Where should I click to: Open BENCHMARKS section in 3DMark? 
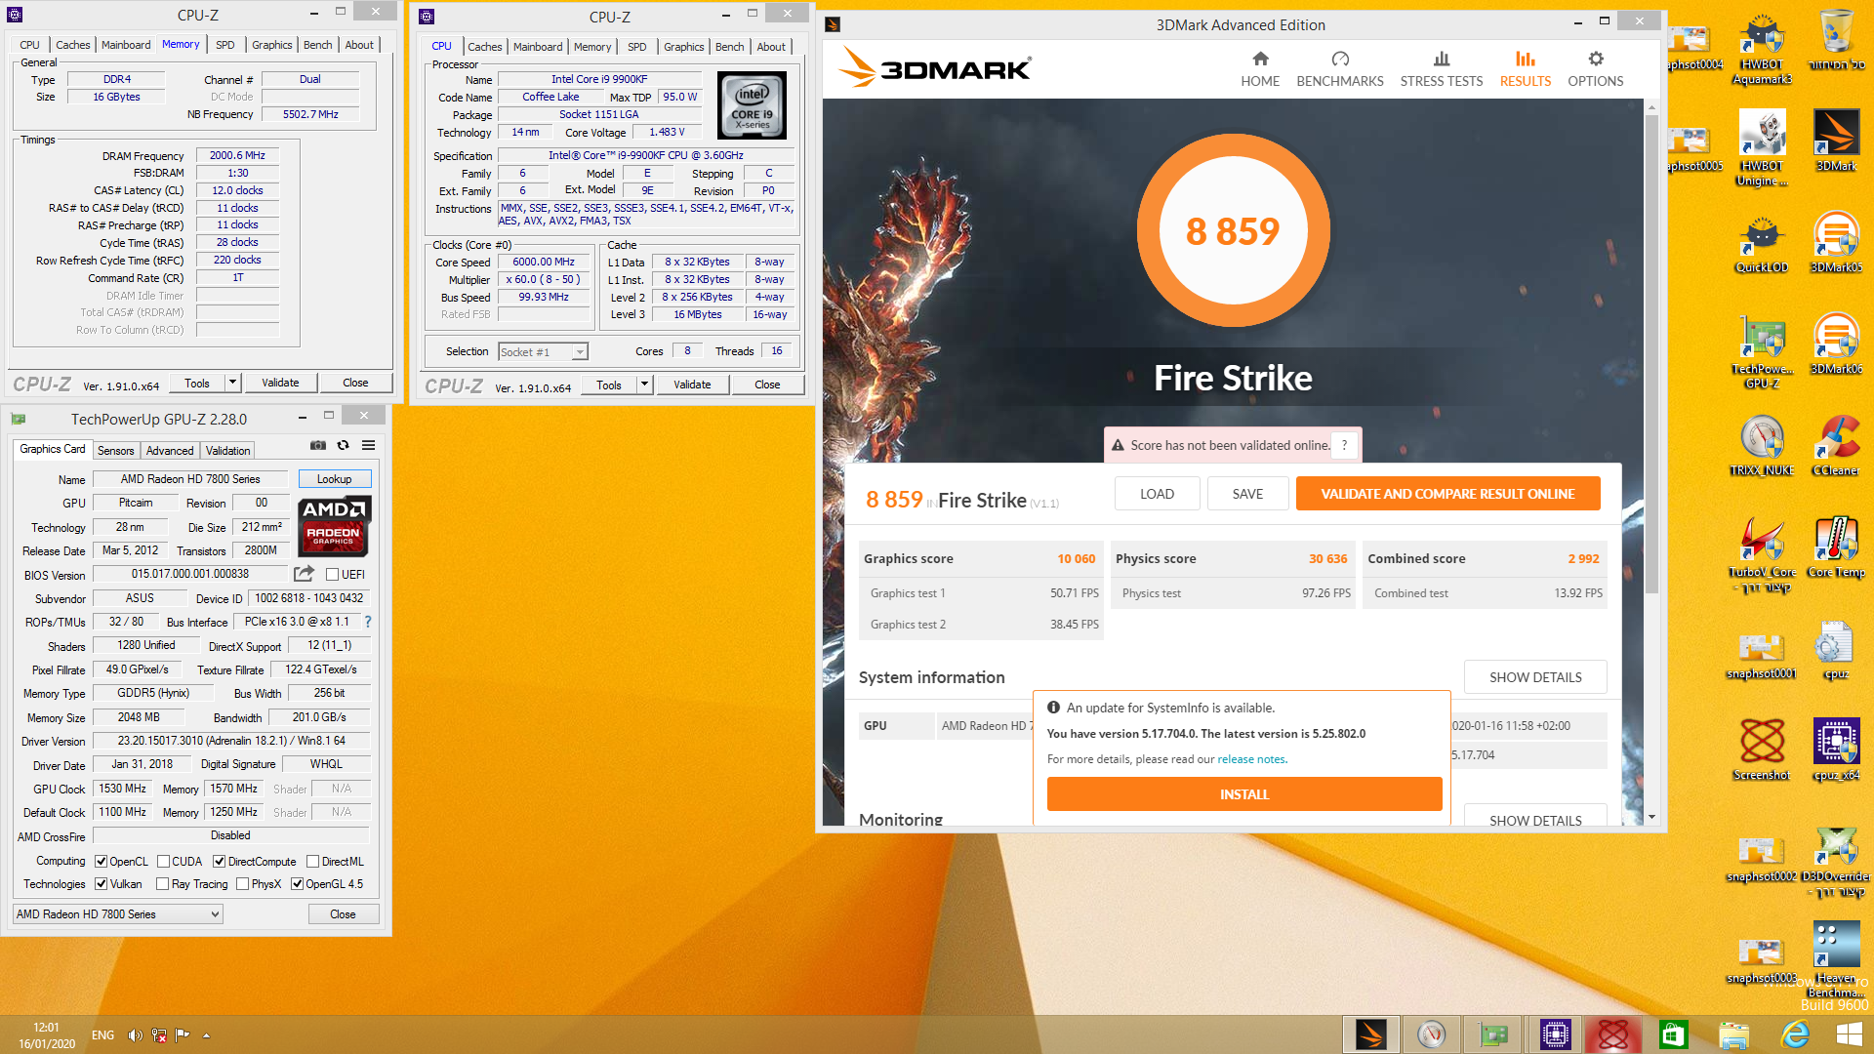1340,69
